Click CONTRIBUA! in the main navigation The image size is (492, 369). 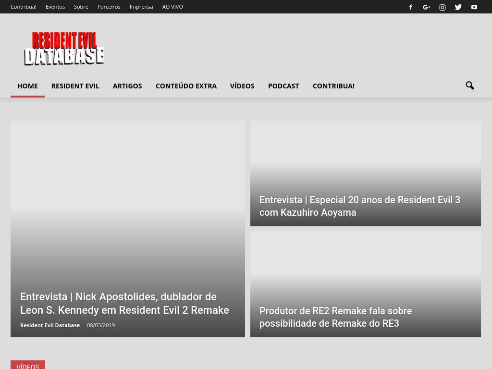point(333,86)
